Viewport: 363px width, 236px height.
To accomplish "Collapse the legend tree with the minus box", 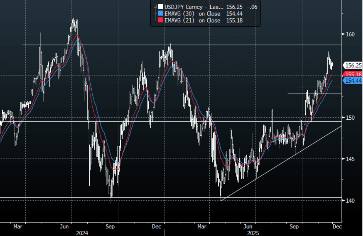I will pyautogui.click(x=154, y=6).
